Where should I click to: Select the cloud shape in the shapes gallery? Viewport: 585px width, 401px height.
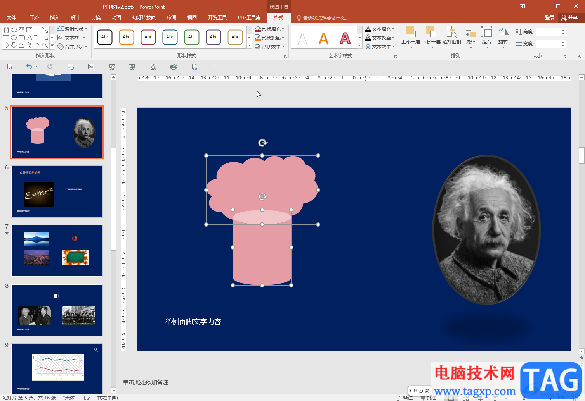click(x=14, y=29)
